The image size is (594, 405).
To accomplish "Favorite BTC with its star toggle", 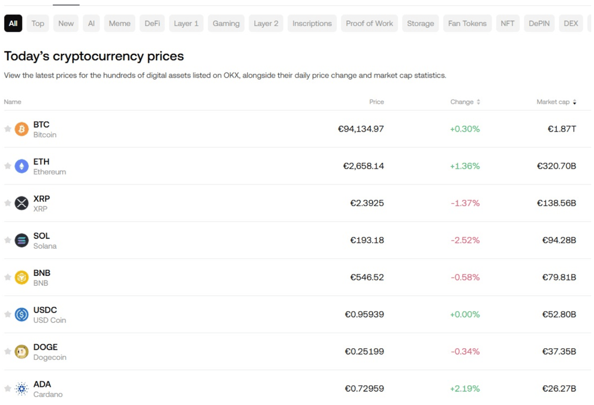I will [8, 129].
